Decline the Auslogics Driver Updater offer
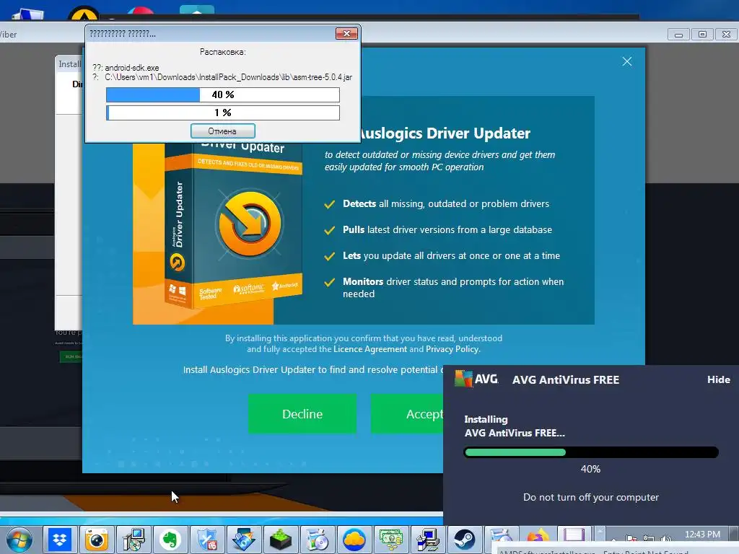The width and height of the screenshot is (739, 554). 302,413
